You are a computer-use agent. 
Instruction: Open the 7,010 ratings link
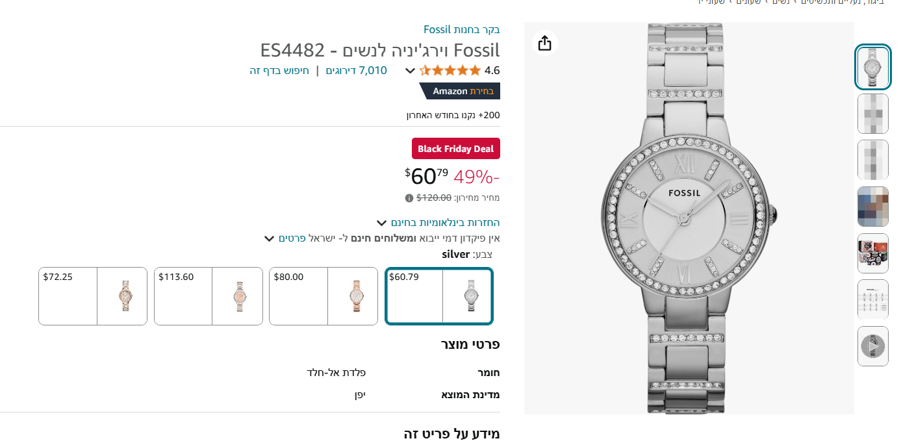[x=356, y=70]
